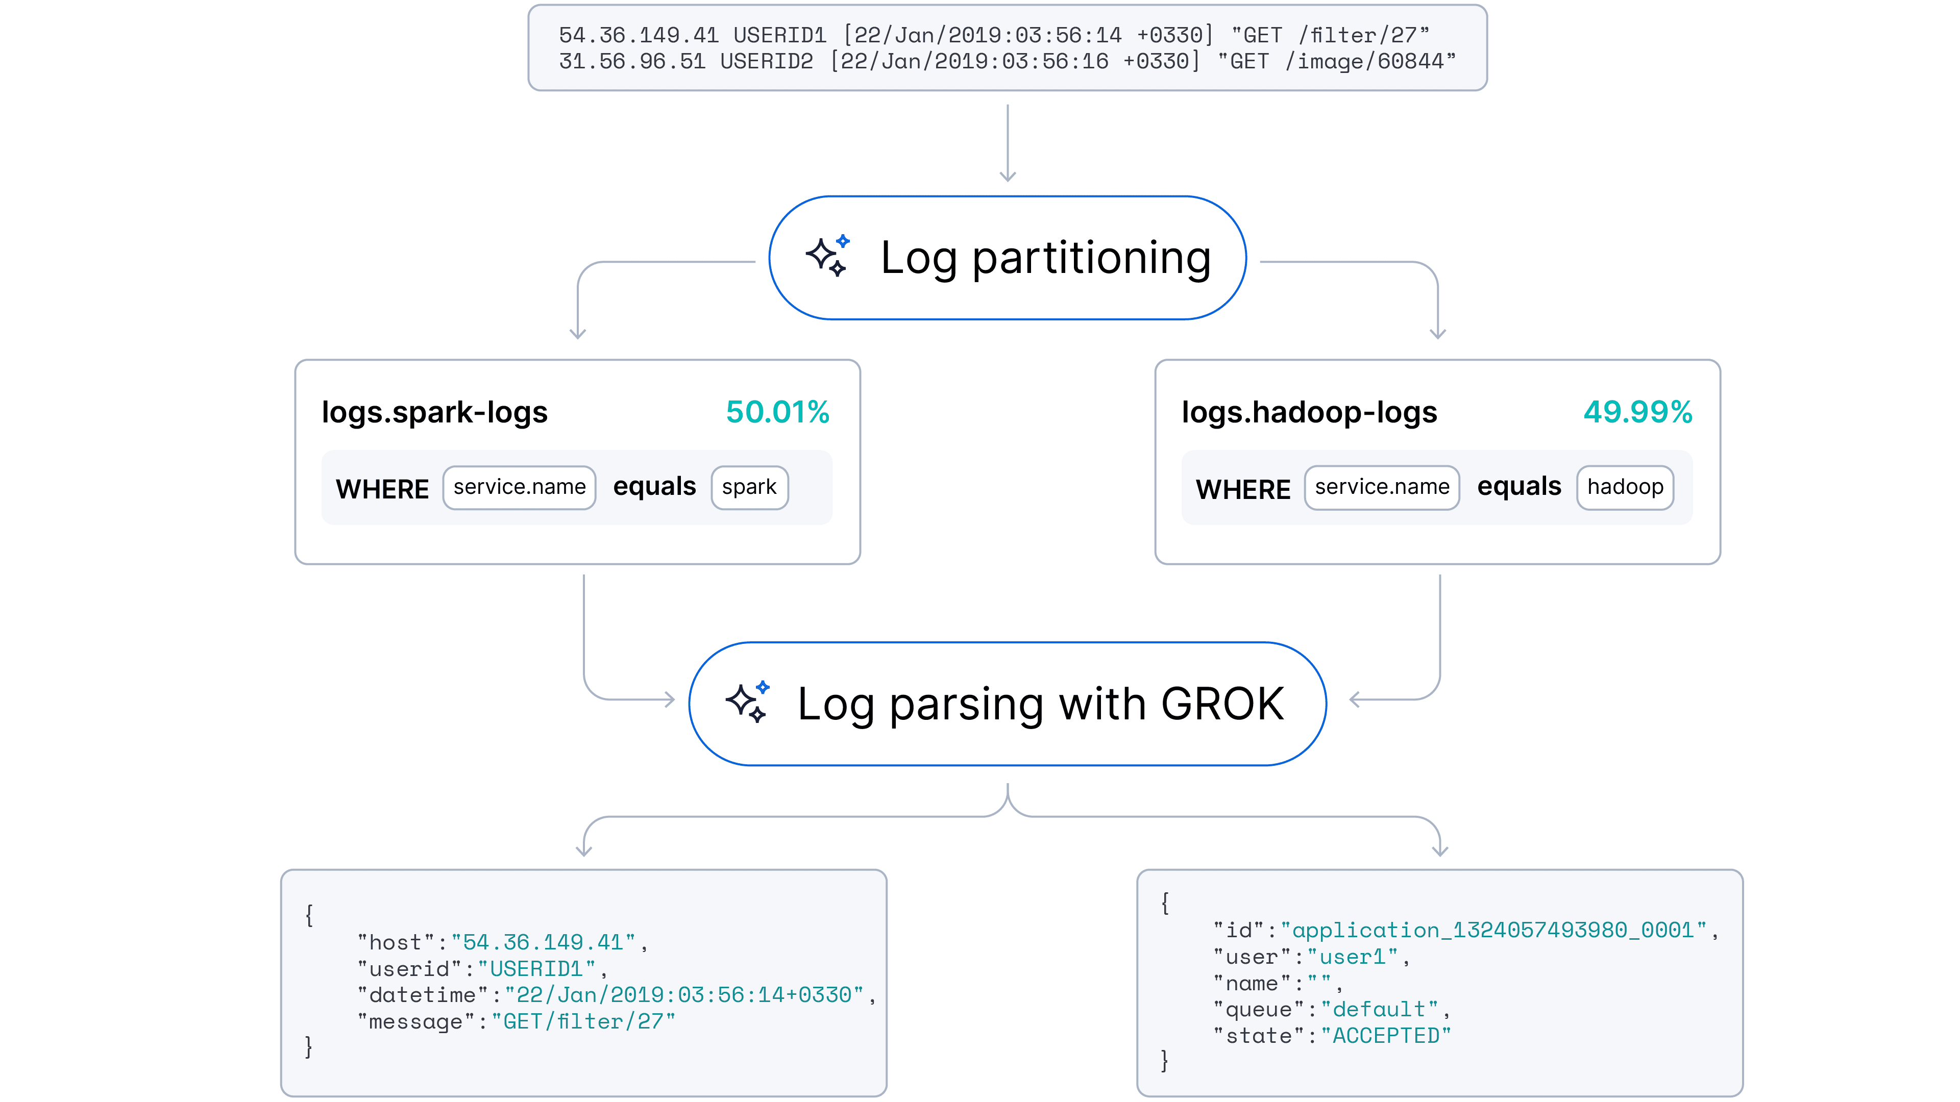
Task: Click the logs.hadoop-logs title
Action: coord(1309,412)
